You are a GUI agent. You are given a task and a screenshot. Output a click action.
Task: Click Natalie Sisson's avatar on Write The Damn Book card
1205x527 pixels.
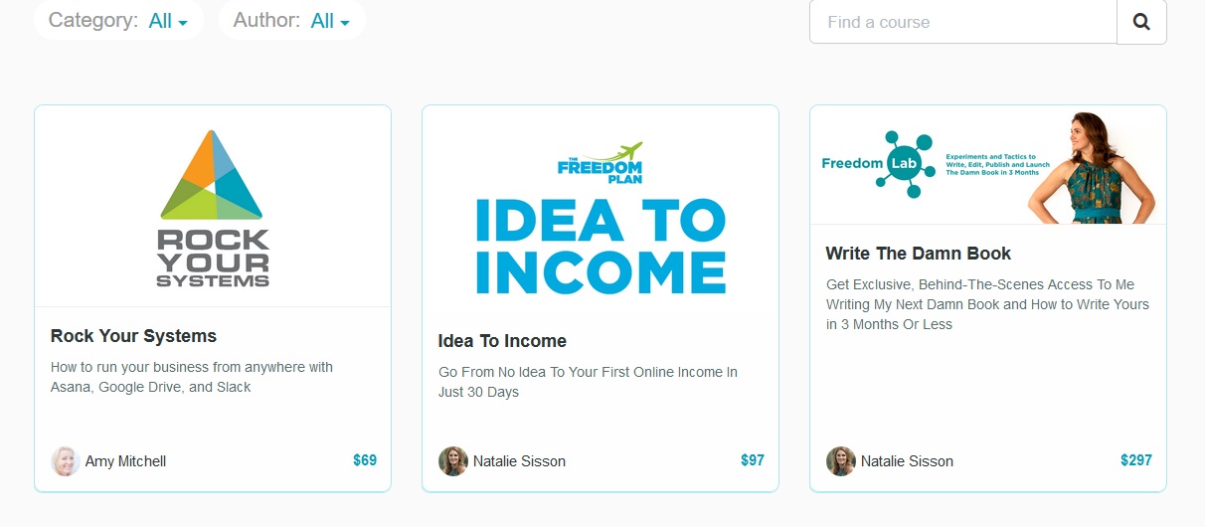(x=841, y=461)
